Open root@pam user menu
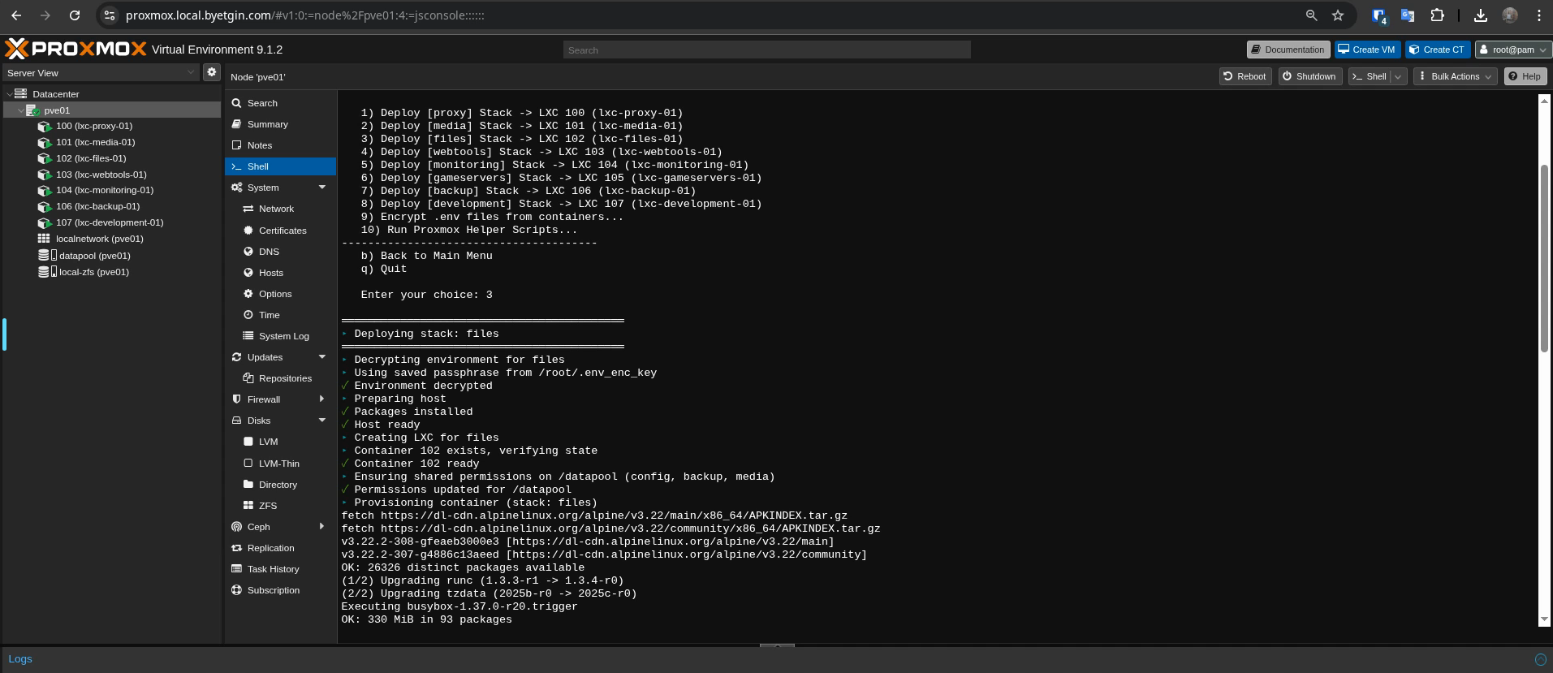The image size is (1553, 673). coord(1513,50)
